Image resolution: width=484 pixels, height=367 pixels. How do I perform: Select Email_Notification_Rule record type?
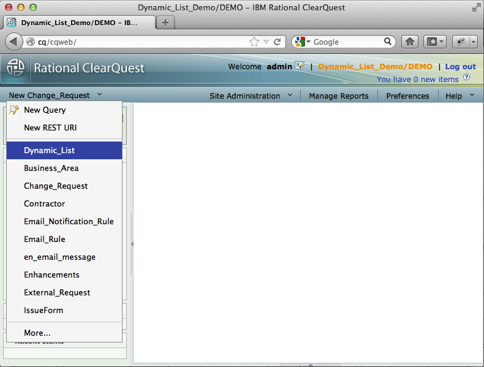64,221
